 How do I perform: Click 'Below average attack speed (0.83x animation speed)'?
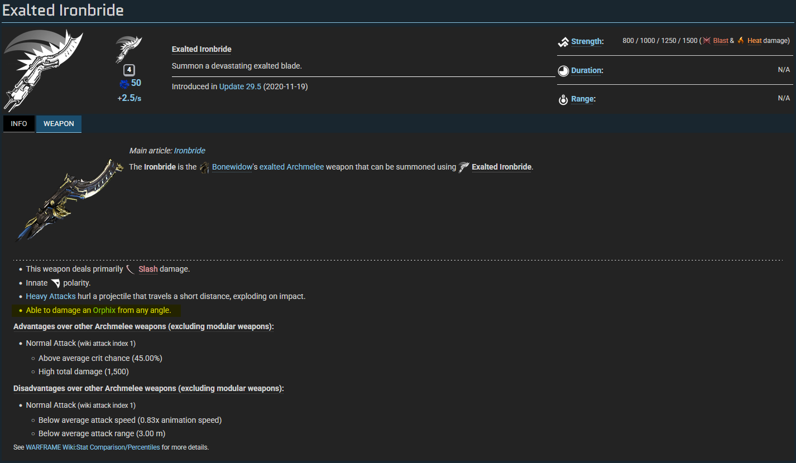(x=130, y=420)
